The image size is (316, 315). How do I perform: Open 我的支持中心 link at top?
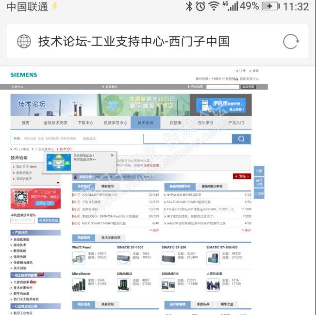[249, 79]
